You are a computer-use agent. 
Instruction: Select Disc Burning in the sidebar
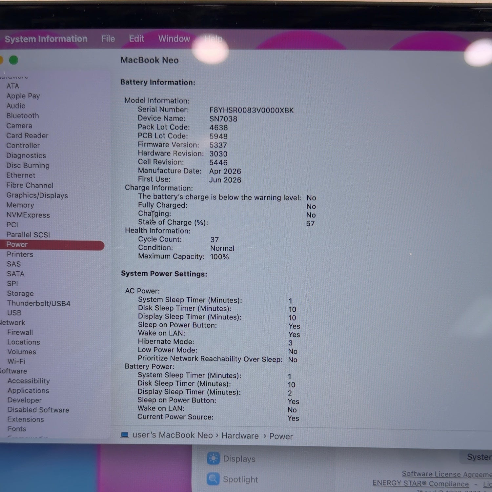coord(28,165)
